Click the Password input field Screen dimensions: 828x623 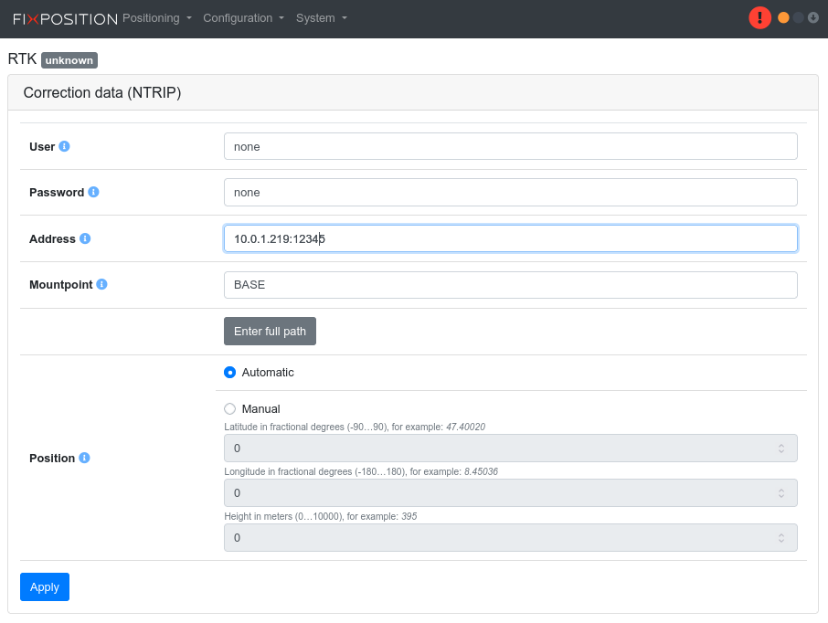(x=510, y=192)
